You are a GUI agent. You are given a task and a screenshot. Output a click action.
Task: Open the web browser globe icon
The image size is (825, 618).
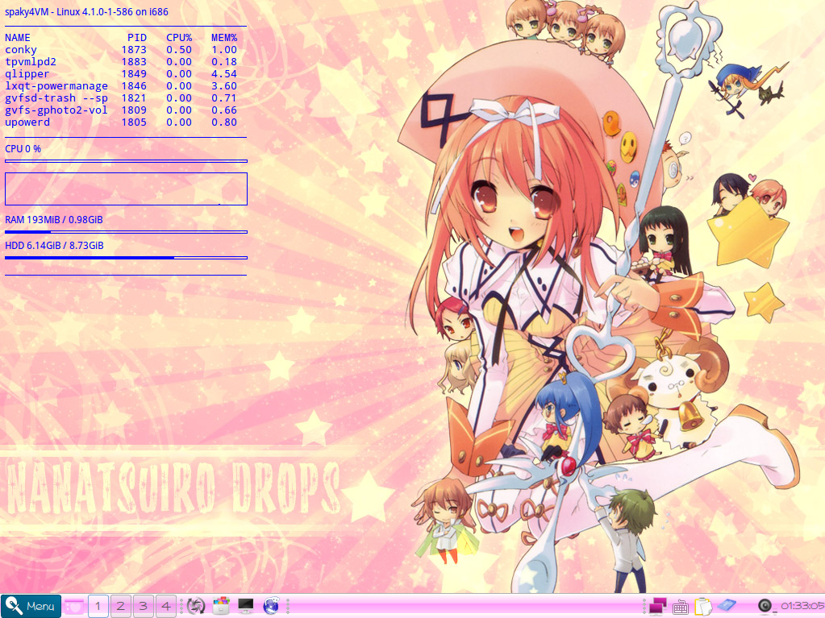(x=271, y=606)
